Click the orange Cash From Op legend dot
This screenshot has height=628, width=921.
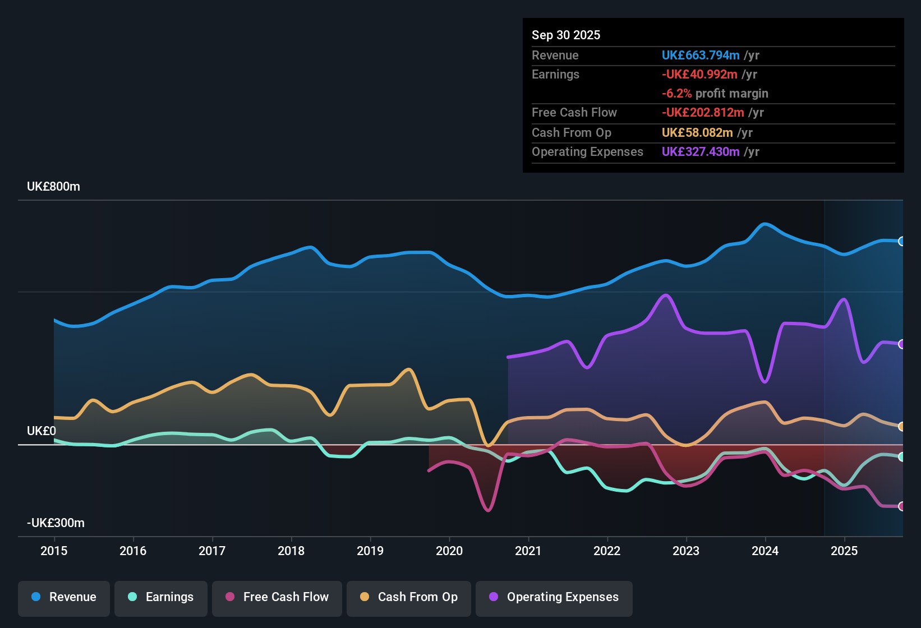[365, 597]
